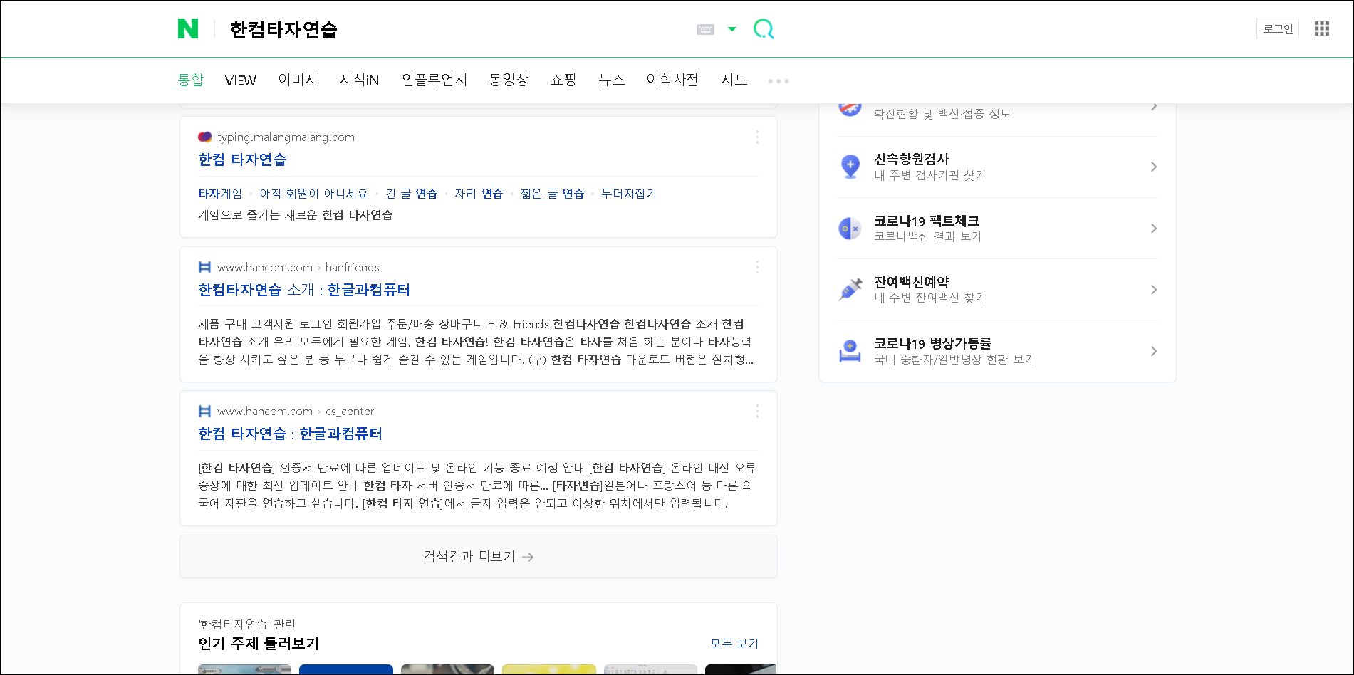Open 한컴 타자연습 : 한글과컴퓨터 cs_center title

click(x=290, y=434)
